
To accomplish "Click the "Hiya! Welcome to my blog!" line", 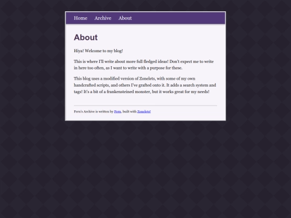I will tap(99, 51).
